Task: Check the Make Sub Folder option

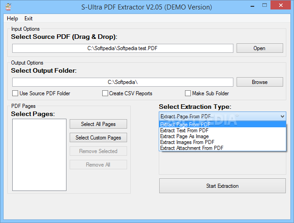Action: pyautogui.click(x=188, y=93)
